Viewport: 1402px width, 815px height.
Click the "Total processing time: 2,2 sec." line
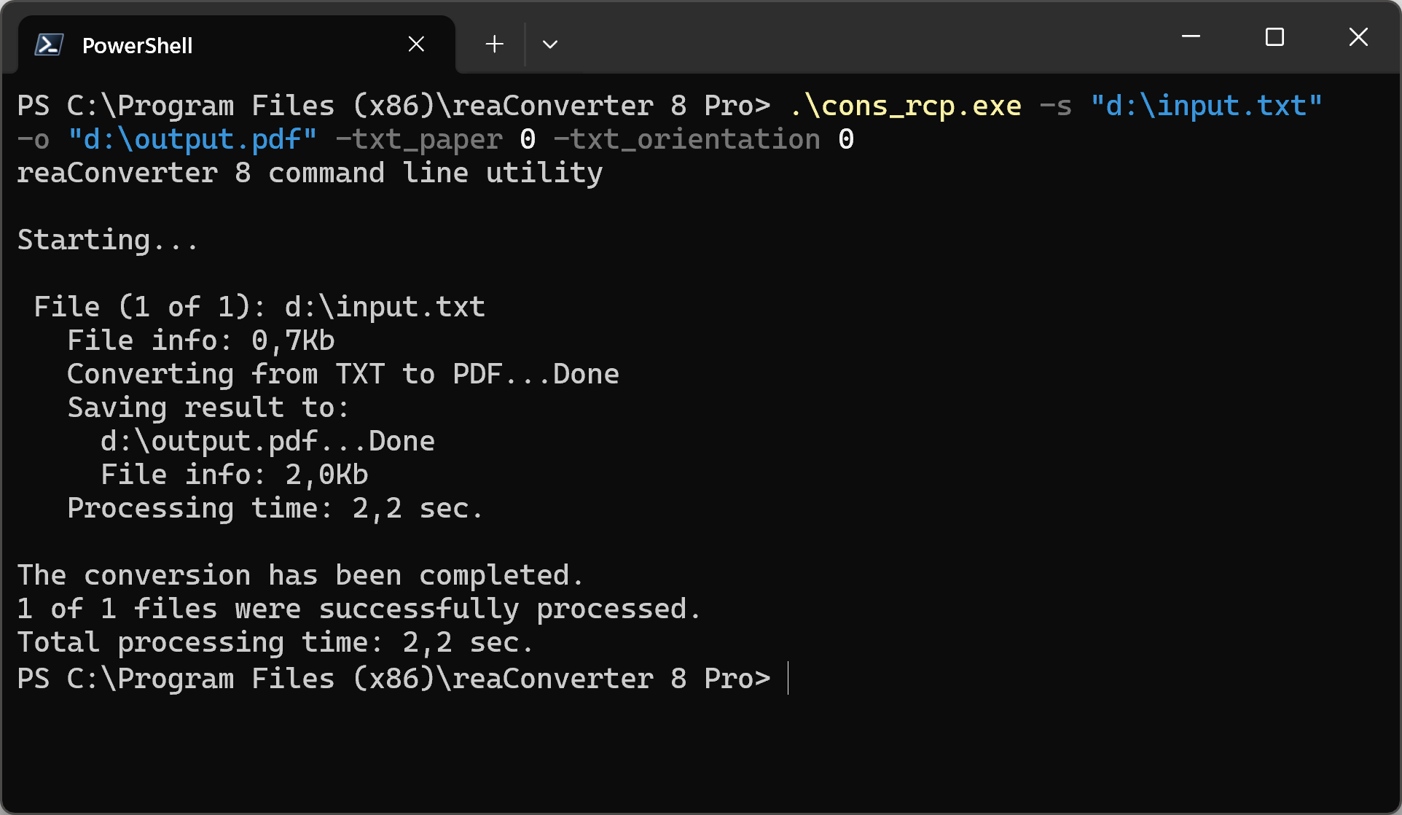click(x=275, y=643)
